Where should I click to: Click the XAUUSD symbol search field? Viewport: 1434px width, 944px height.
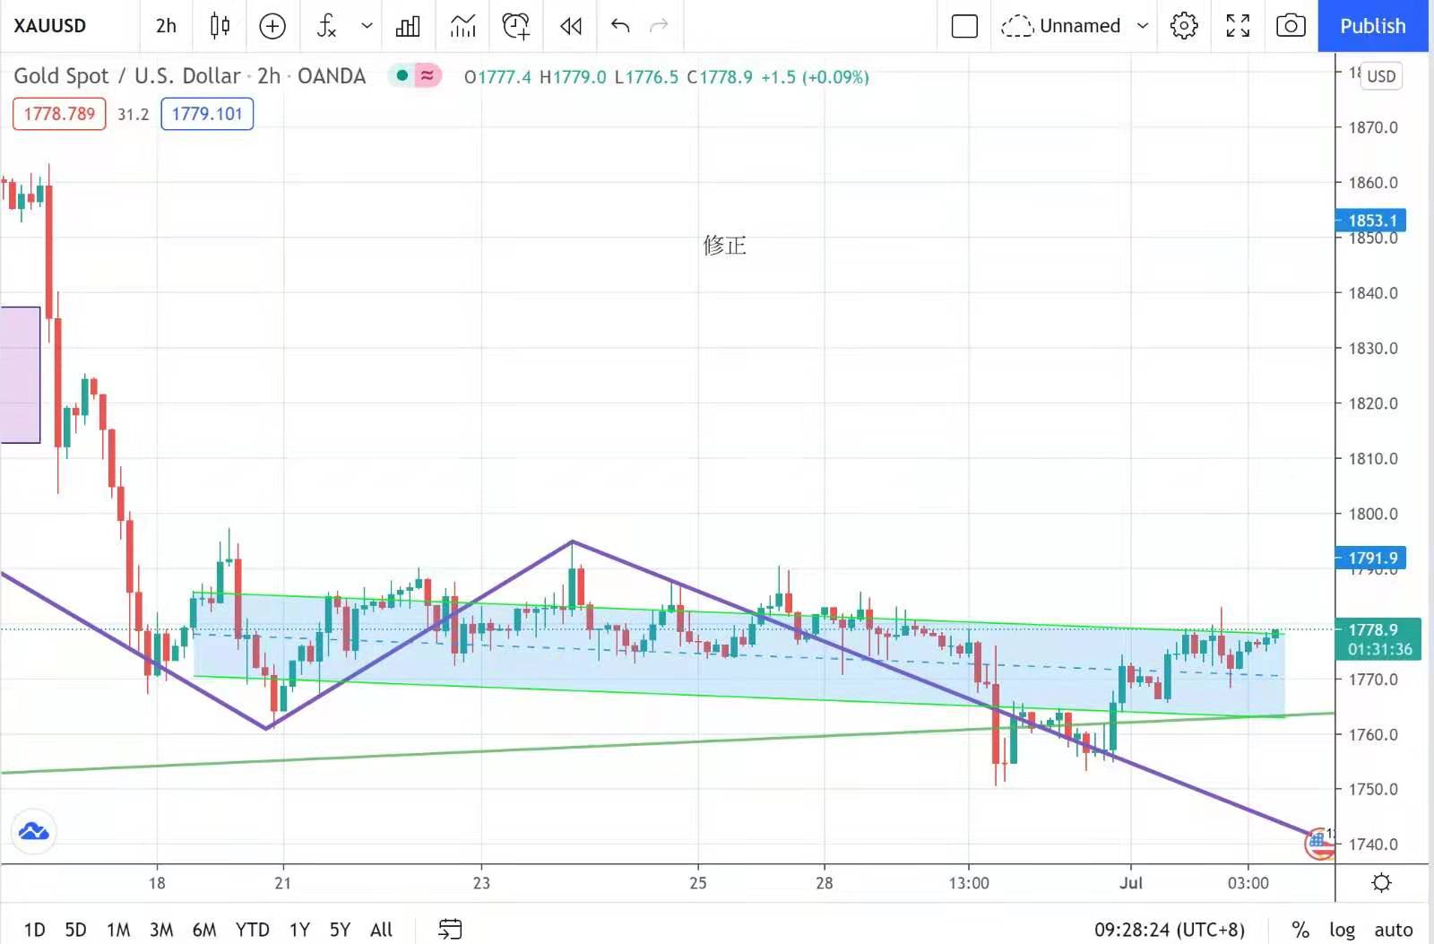(50, 26)
